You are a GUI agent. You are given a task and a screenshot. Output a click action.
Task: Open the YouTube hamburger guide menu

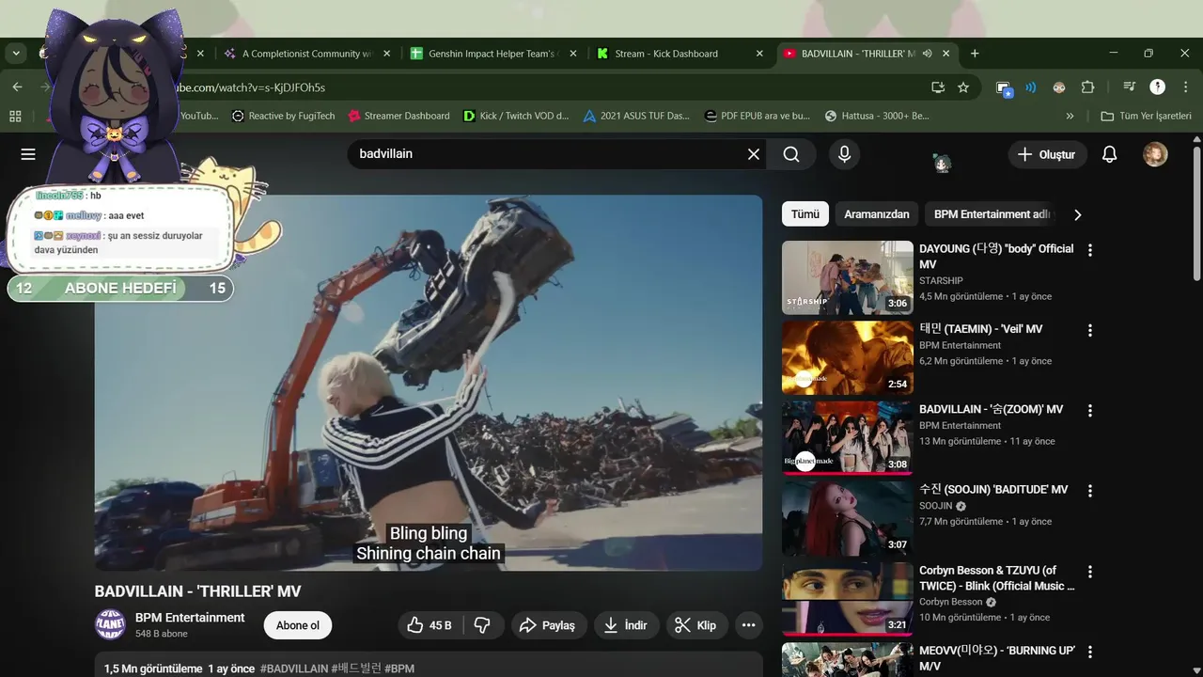pyautogui.click(x=28, y=154)
